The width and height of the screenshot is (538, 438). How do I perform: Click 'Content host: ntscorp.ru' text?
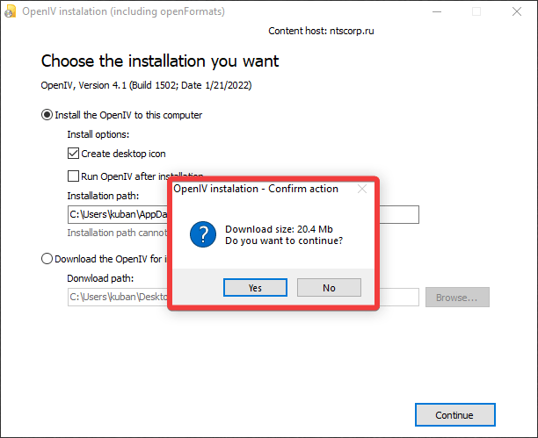tap(321, 31)
